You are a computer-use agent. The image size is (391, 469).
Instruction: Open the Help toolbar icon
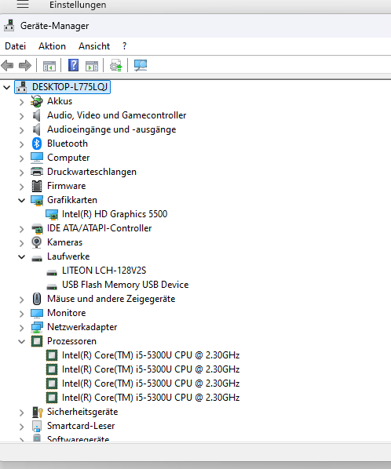coord(73,65)
